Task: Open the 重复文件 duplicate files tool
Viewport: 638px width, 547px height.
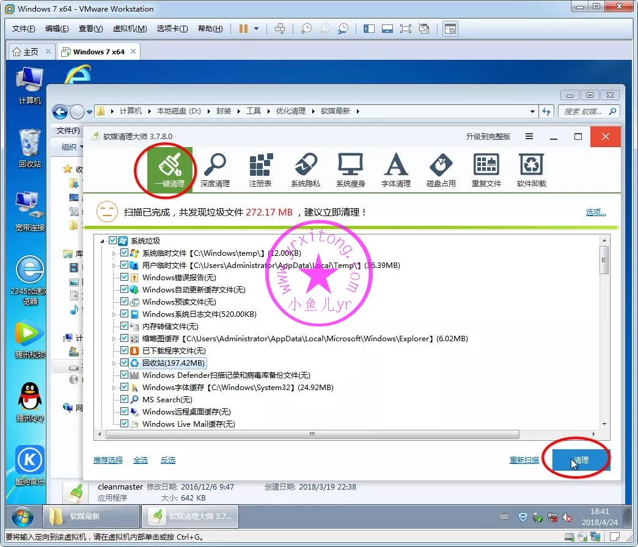Action: click(x=486, y=170)
